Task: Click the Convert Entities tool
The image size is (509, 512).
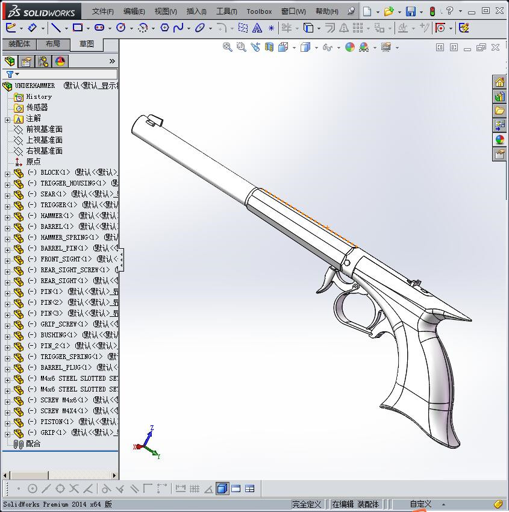Action: coord(308,28)
